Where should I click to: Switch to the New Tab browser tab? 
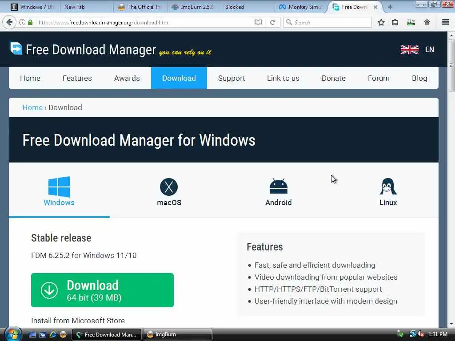click(86, 7)
